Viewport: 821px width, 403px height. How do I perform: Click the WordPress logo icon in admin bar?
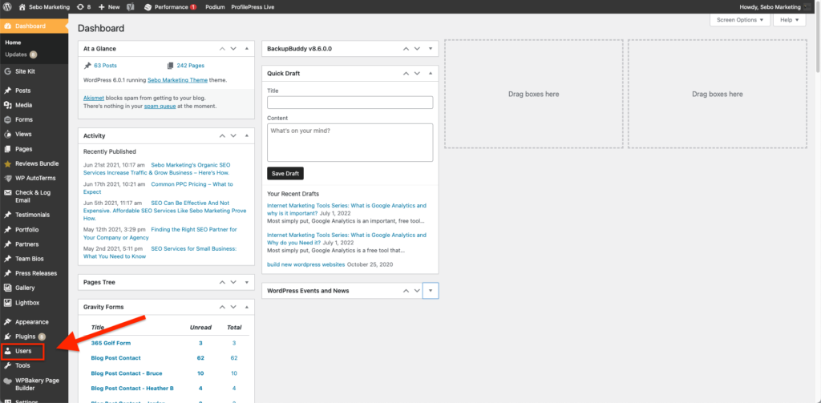(x=7, y=6)
